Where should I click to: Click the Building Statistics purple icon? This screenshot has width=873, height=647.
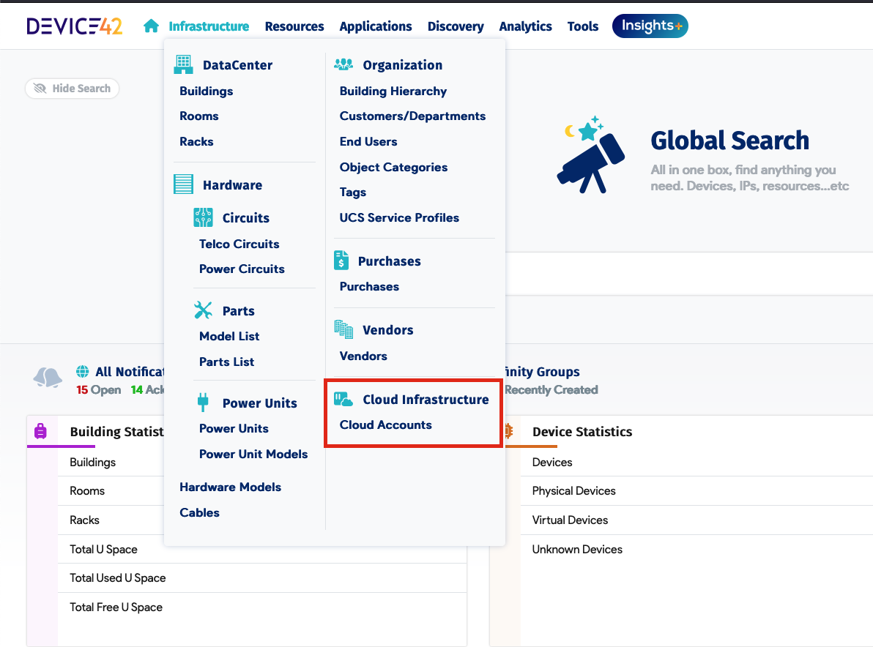(x=40, y=431)
